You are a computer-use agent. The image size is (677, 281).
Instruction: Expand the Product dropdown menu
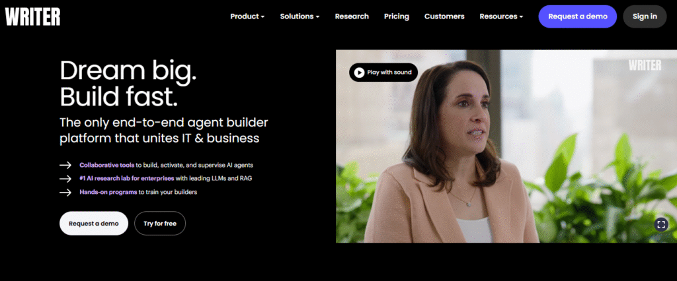pyautogui.click(x=247, y=16)
